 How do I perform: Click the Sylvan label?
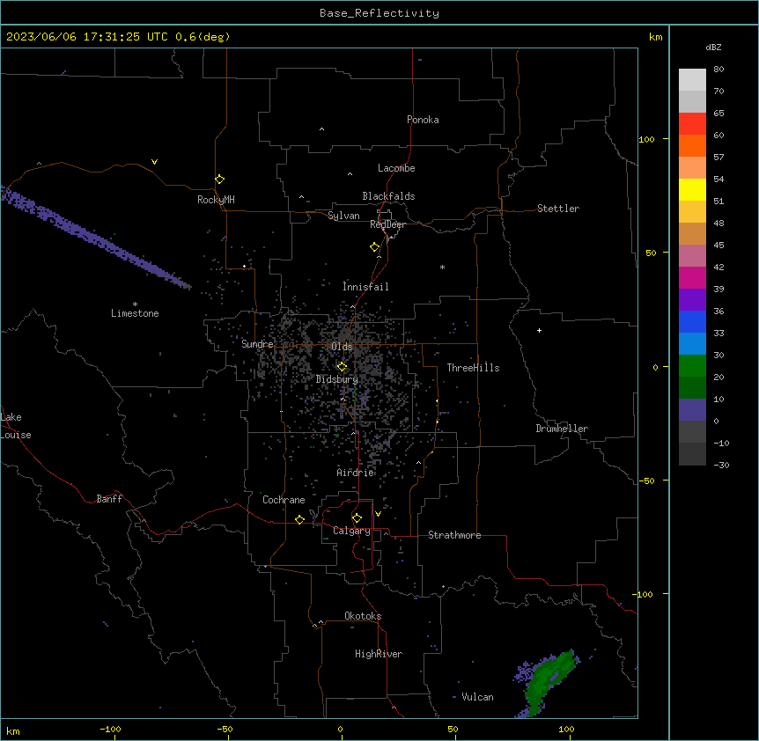(x=343, y=216)
